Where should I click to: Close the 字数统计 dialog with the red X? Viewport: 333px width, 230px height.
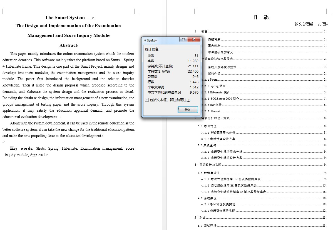[194, 39]
